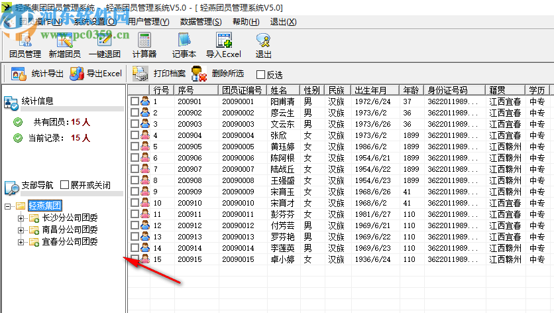Click the 统计导出 icon
Image resolution: width=554 pixels, height=313 pixels.
coord(19,74)
